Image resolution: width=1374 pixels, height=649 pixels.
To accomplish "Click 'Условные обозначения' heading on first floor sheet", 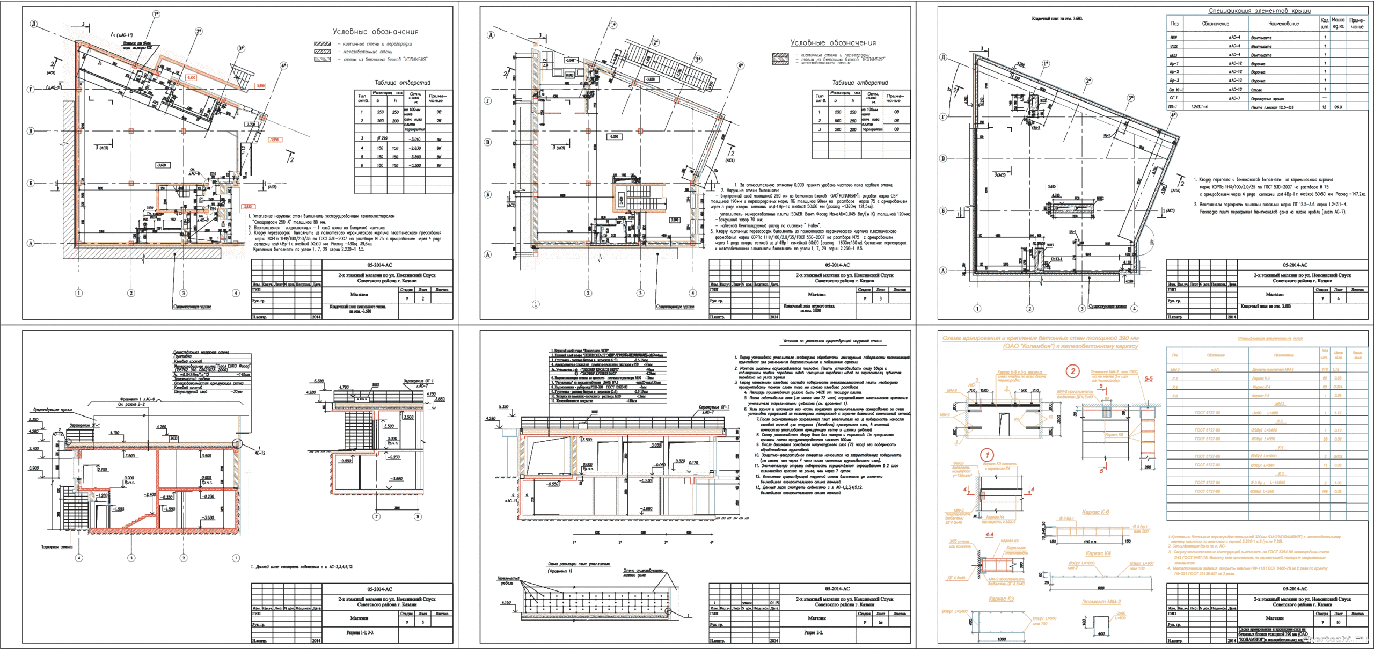I will [x=833, y=43].
